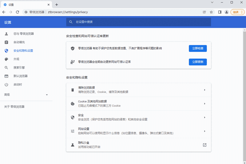
Task: Expand the 高级 advanced section
Action: (x=26, y=95)
